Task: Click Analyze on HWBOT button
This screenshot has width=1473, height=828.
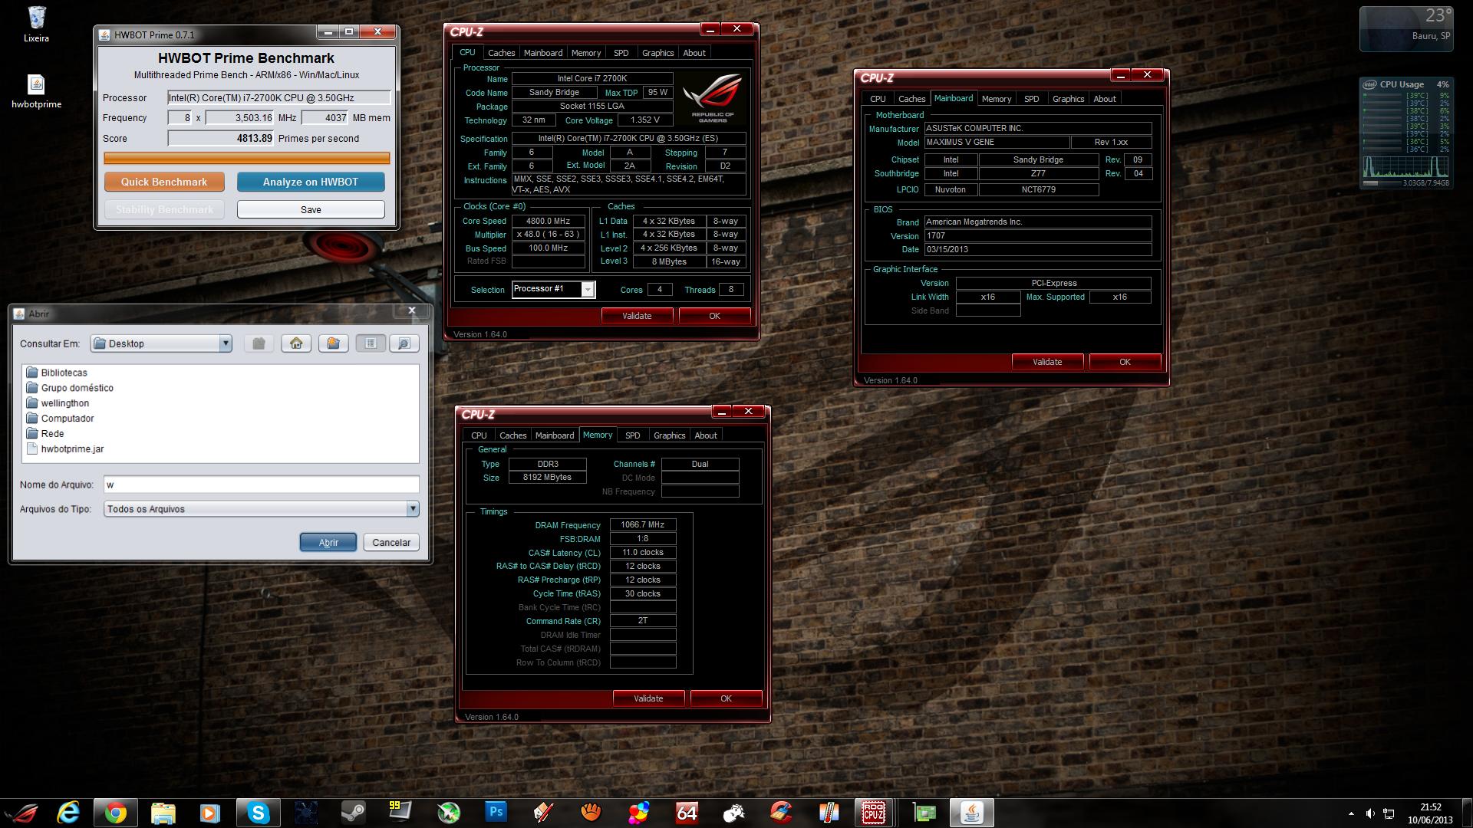Action: coord(311,182)
